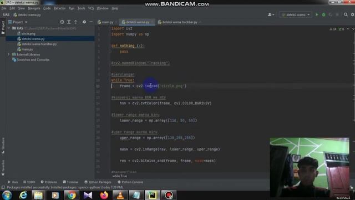Open the Refactor menu

coord(60,8)
